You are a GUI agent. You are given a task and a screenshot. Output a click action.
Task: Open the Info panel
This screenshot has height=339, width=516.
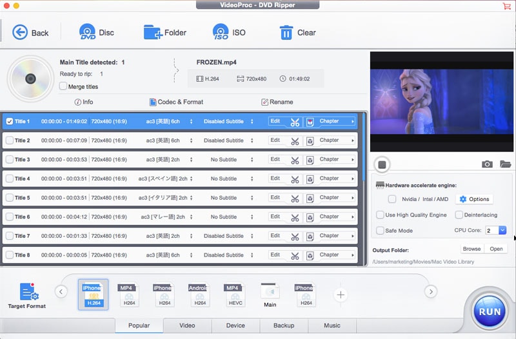pos(84,102)
